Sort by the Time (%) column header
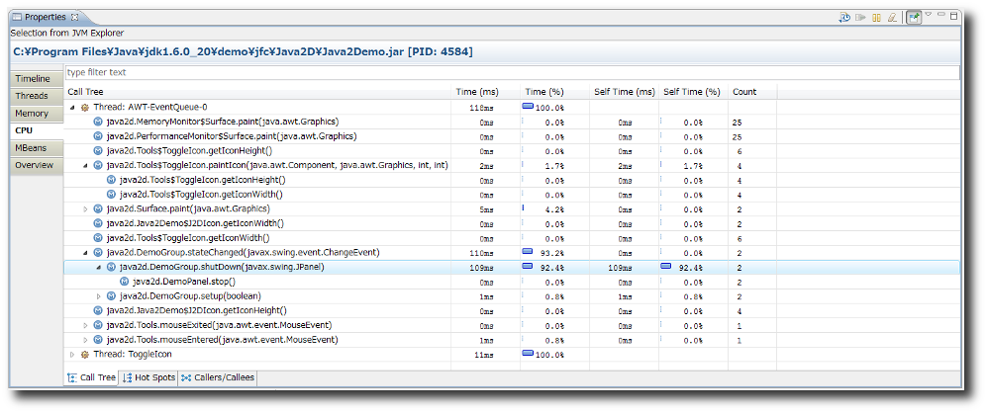The height and width of the screenshot is (413, 987). tap(554, 92)
